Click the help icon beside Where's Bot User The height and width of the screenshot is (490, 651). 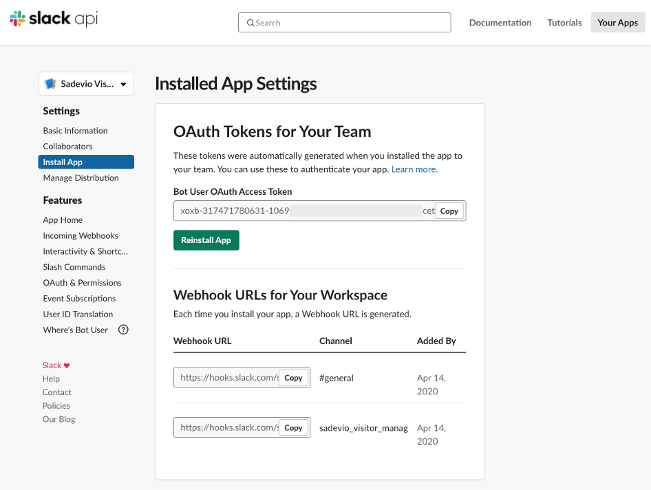[x=123, y=330]
